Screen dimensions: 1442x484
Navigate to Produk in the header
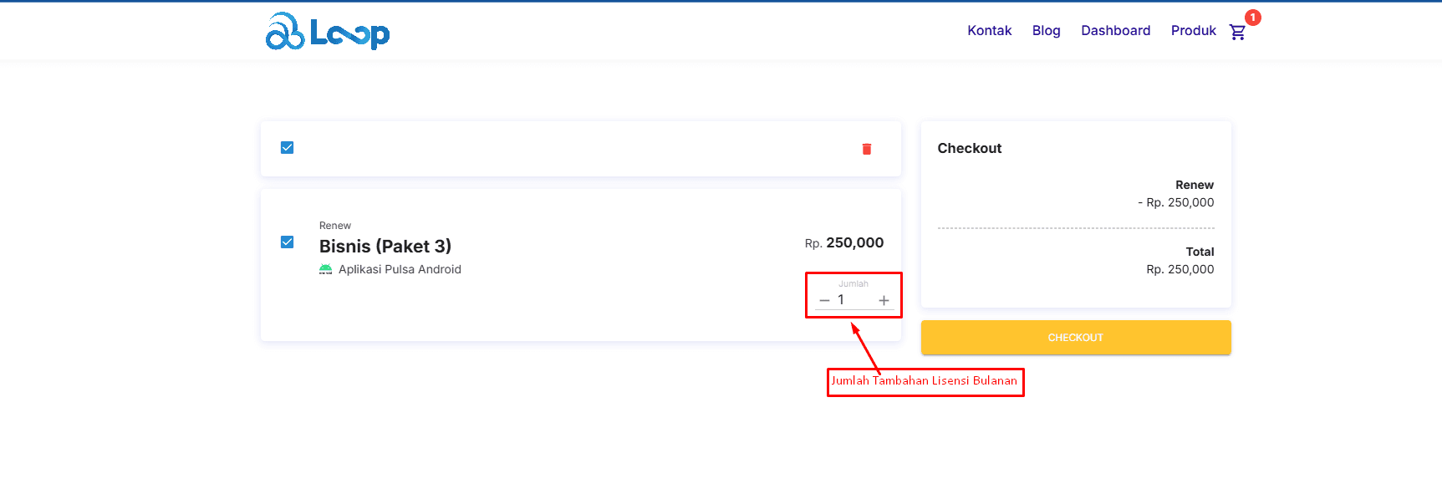(1193, 31)
